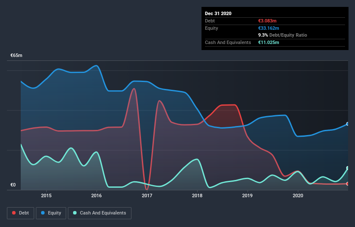Click the Dec 31 2020 tooltip heading
The height and width of the screenshot is (227, 355).
tap(218, 13)
